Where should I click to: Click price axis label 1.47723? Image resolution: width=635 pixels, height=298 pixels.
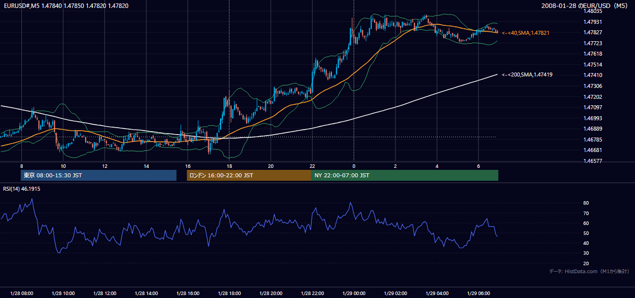coord(593,43)
